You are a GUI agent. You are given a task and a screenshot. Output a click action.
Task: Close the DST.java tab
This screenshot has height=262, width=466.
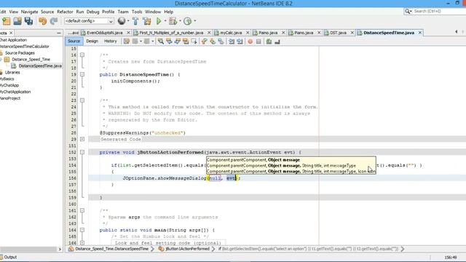tap(352, 33)
